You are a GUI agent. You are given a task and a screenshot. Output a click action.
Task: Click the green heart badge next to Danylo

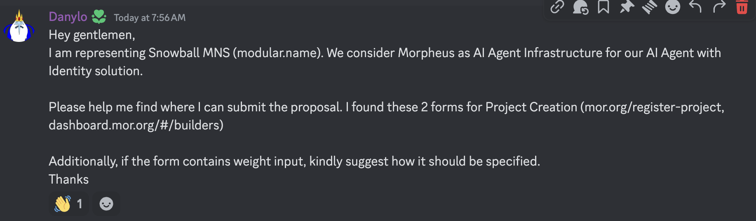coord(99,17)
